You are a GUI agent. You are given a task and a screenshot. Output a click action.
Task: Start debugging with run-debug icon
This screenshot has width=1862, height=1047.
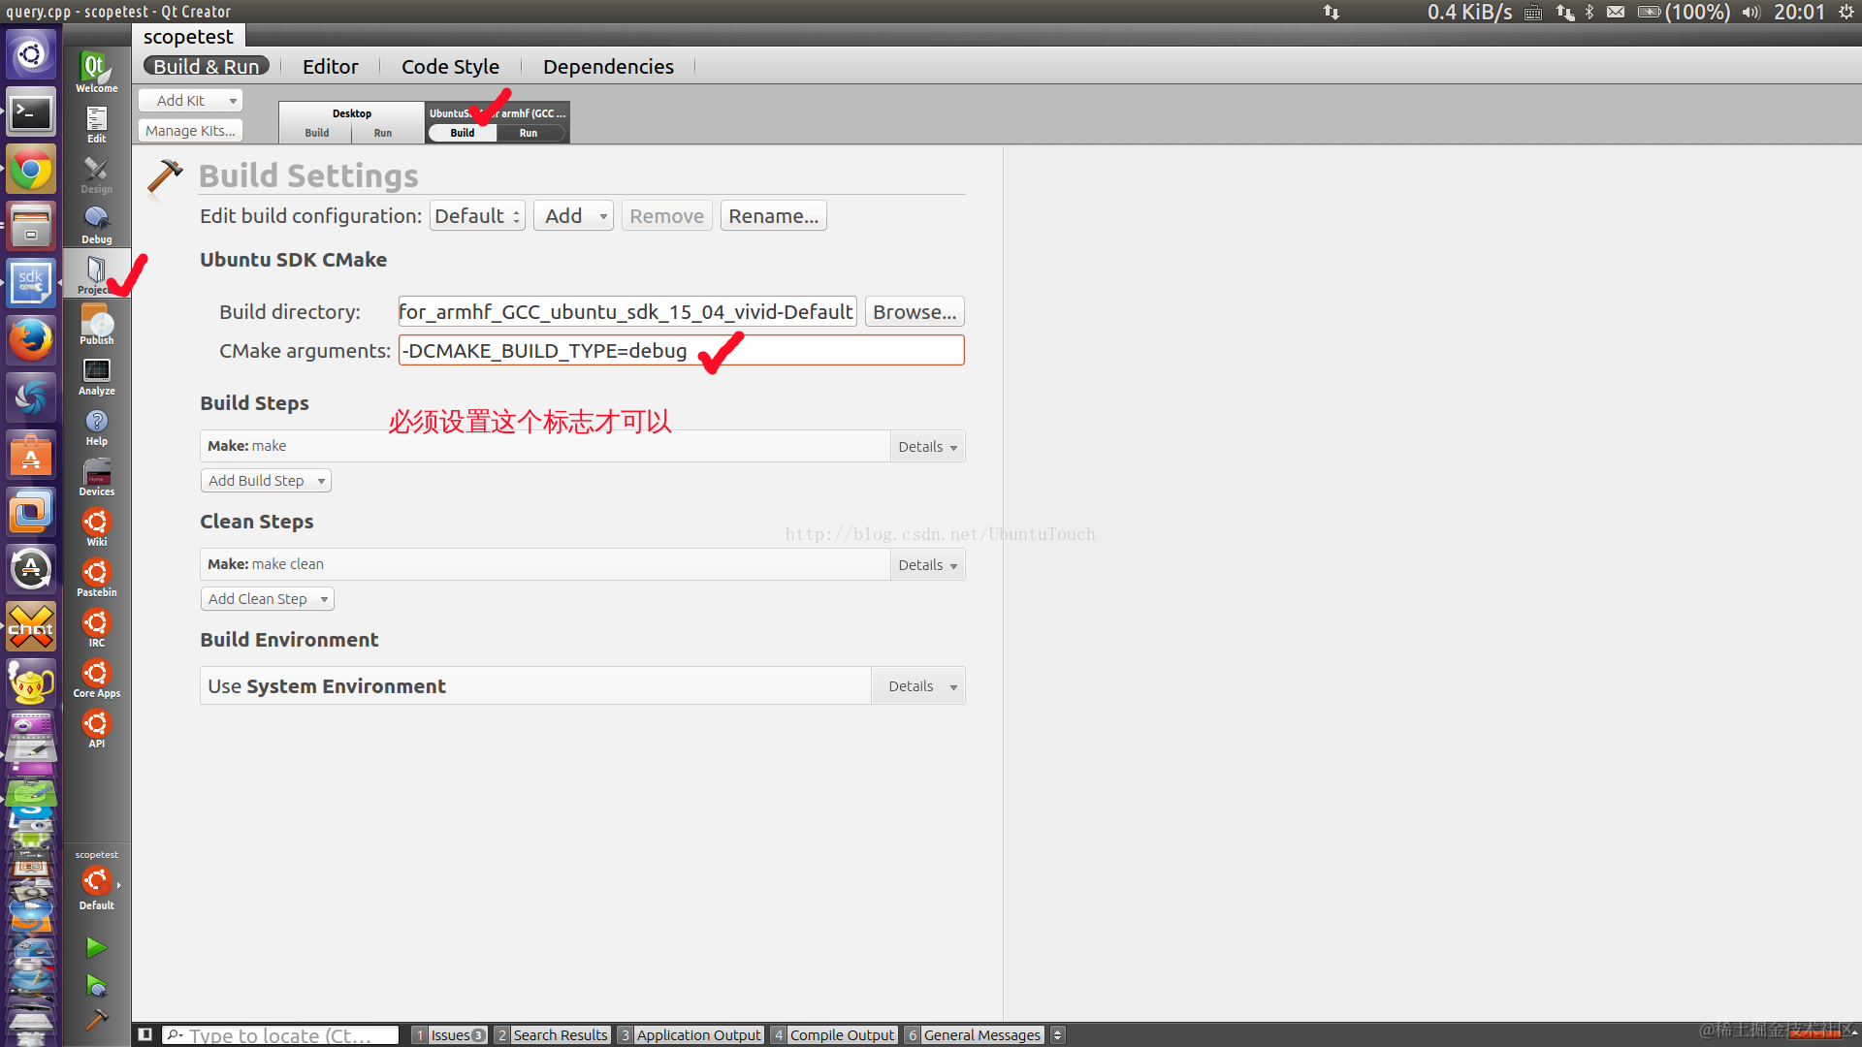[x=96, y=986]
